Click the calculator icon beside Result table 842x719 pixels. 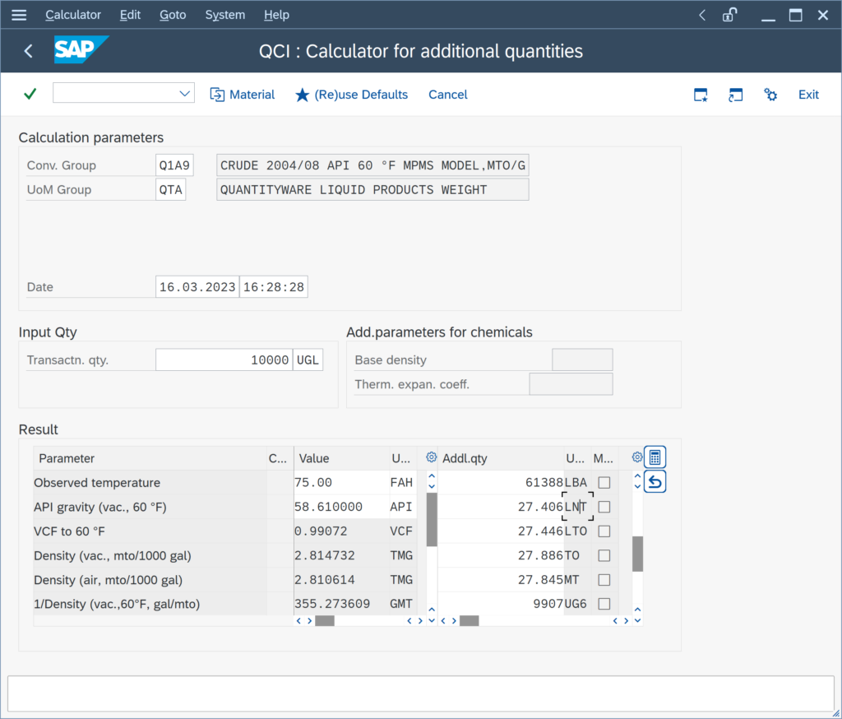[x=655, y=457]
